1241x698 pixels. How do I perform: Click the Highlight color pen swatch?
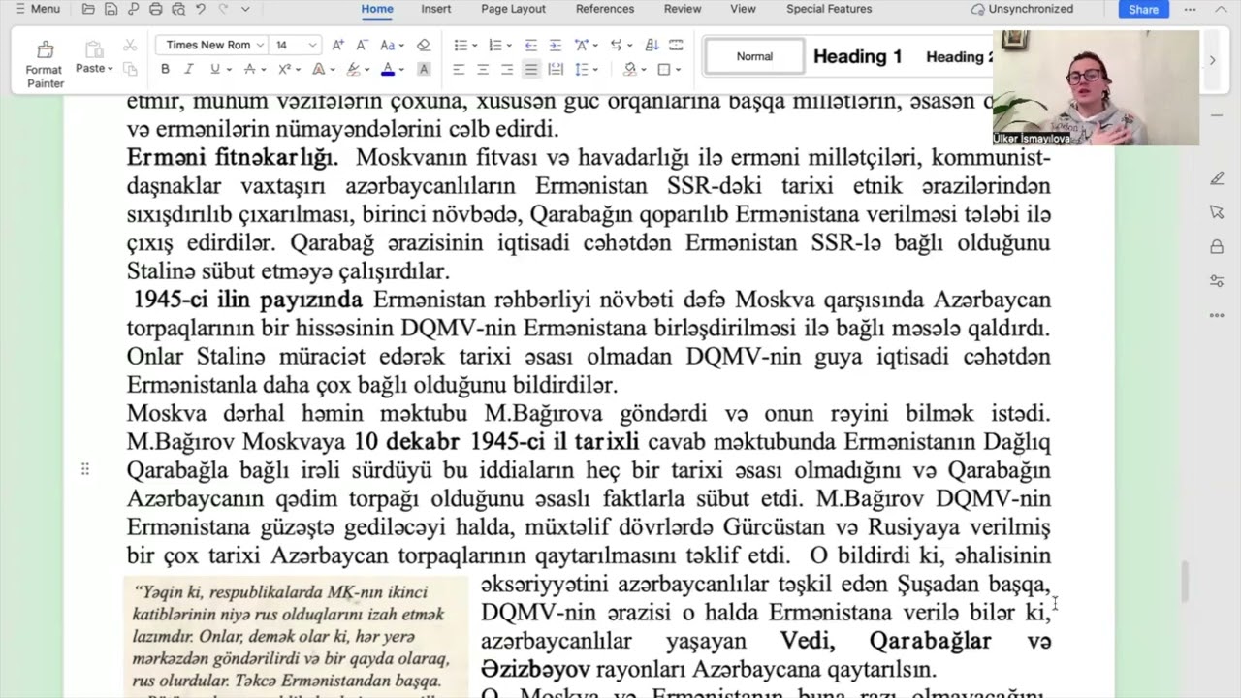354,69
